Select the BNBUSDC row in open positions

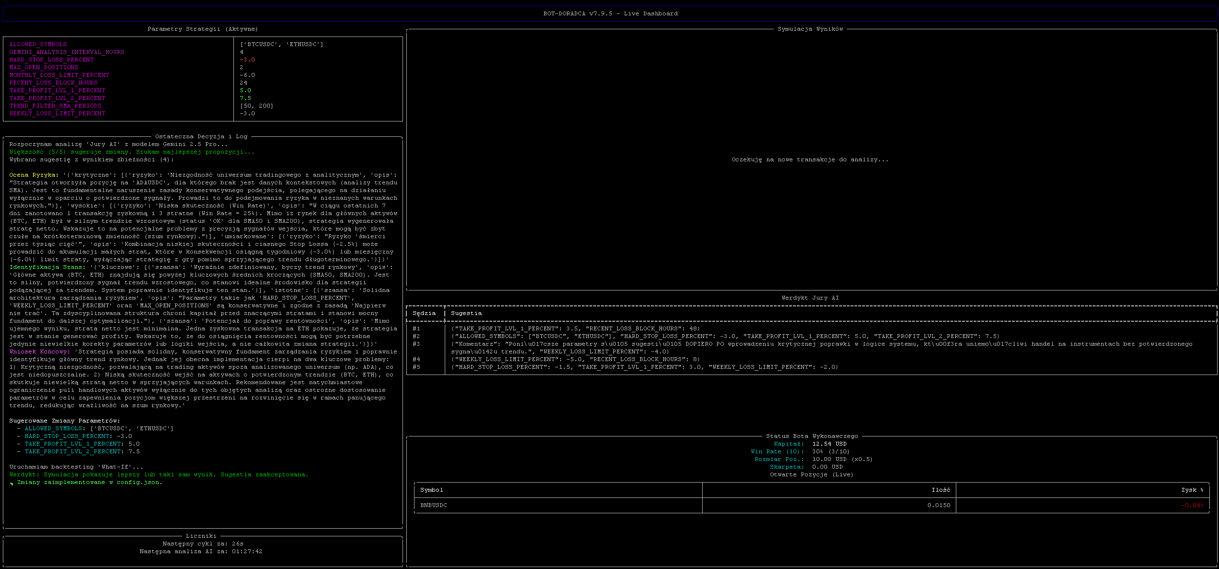[x=434, y=505]
